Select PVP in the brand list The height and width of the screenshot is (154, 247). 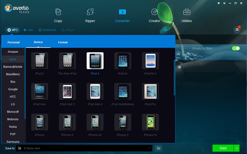(13, 134)
